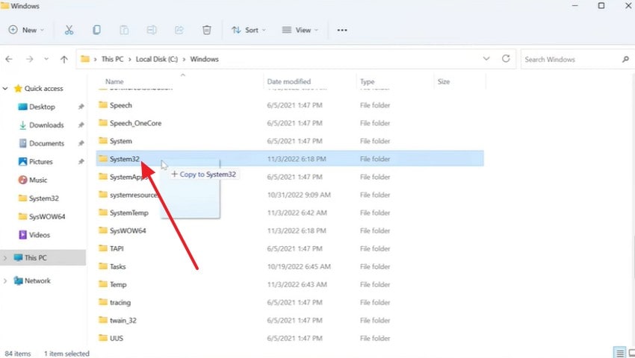Unpin Downloads using its pin icon
The width and height of the screenshot is (635, 358).
coord(81,125)
